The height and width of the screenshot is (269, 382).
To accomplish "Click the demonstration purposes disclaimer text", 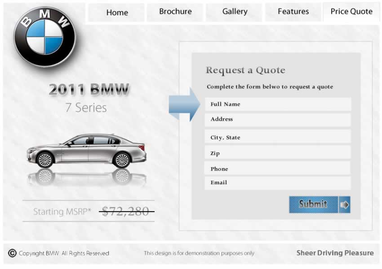I will pos(199,253).
